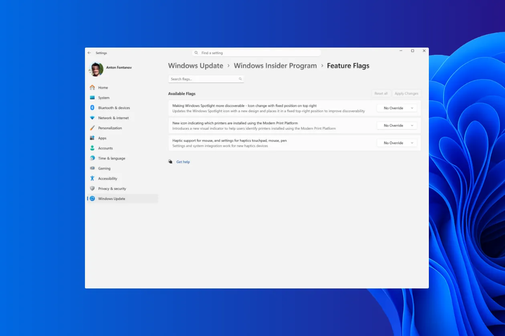Expand Haptic support override dropdown
This screenshot has height=336, width=505.
pyautogui.click(x=397, y=143)
